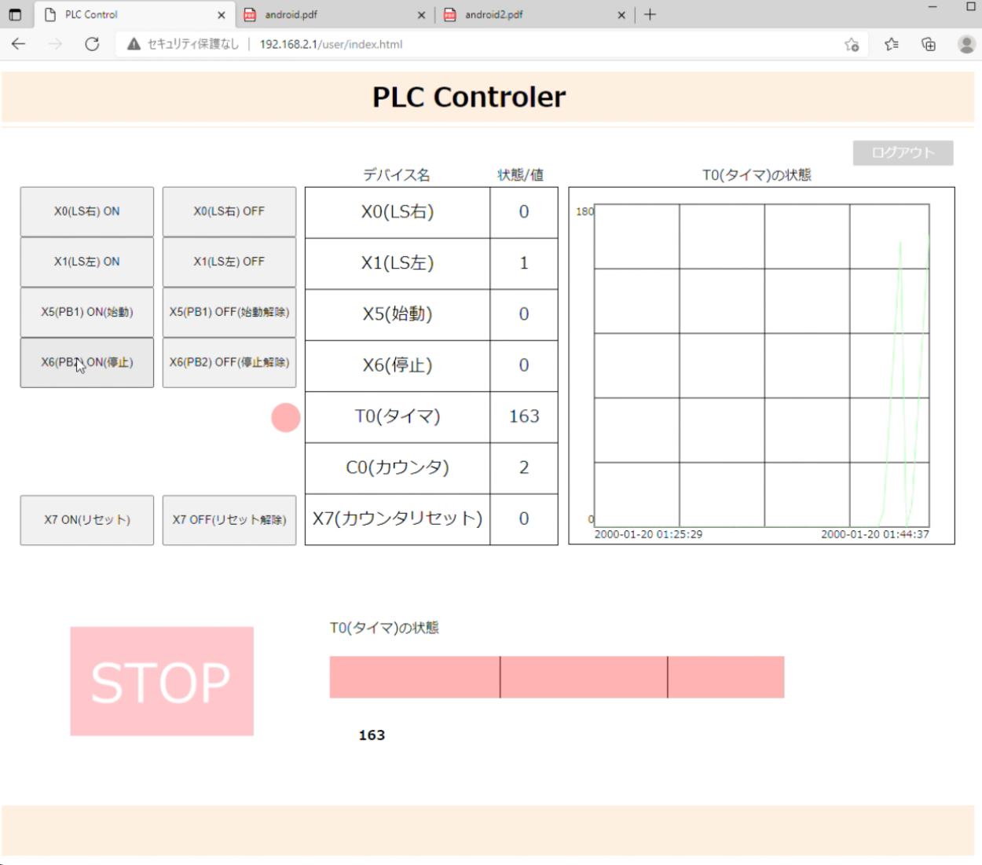Click X6(PB2) OFF stop release

click(x=229, y=362)
